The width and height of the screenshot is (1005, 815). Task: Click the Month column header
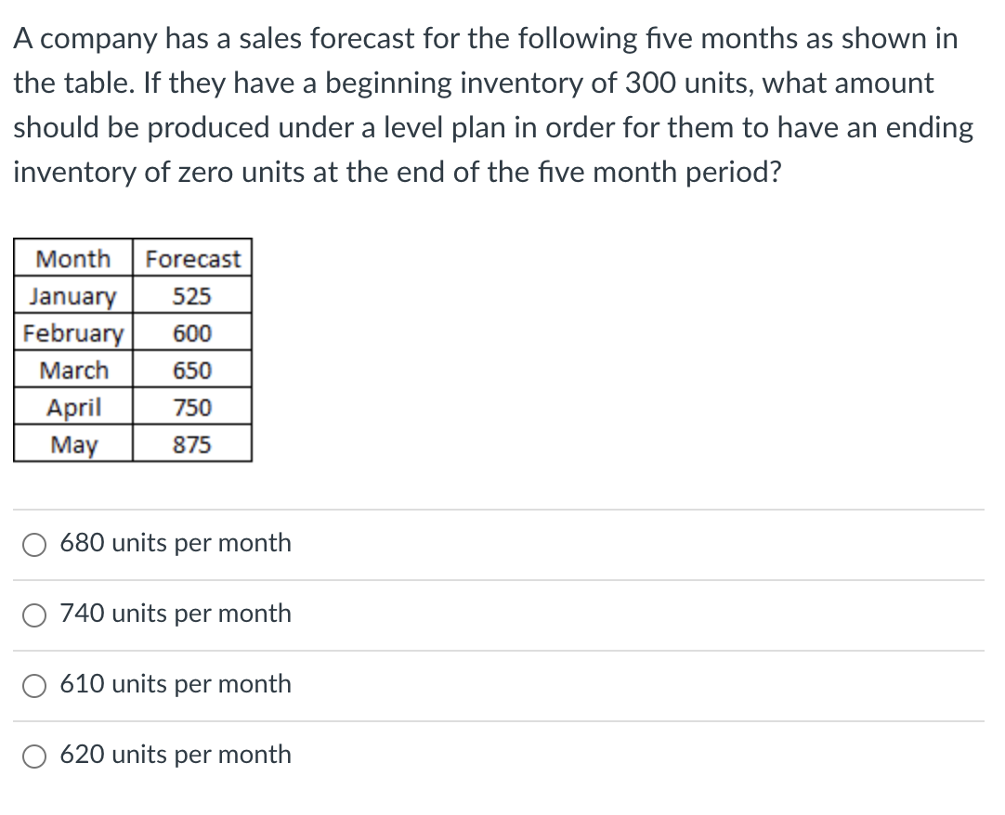[73, 259]
